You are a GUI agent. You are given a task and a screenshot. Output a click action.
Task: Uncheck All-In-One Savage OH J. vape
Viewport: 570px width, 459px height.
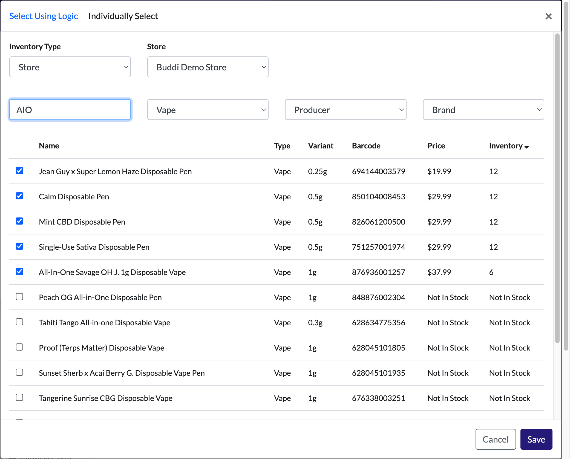tap(19, 271)
